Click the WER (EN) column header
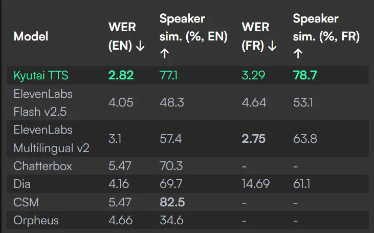 click(x=127, y=36)
